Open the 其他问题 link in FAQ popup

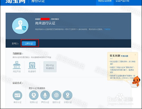coord(125,56)
